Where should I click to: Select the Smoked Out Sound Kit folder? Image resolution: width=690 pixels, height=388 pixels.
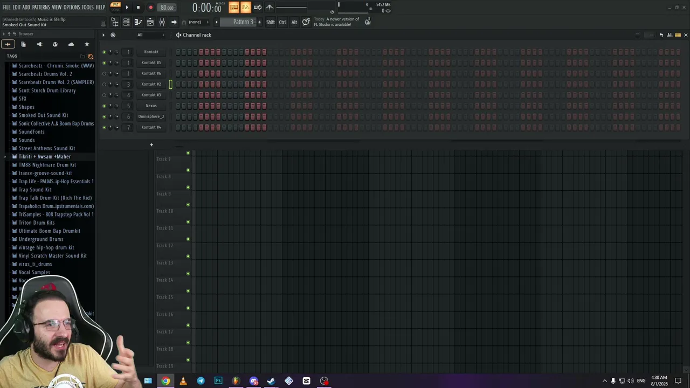(43, 115)
